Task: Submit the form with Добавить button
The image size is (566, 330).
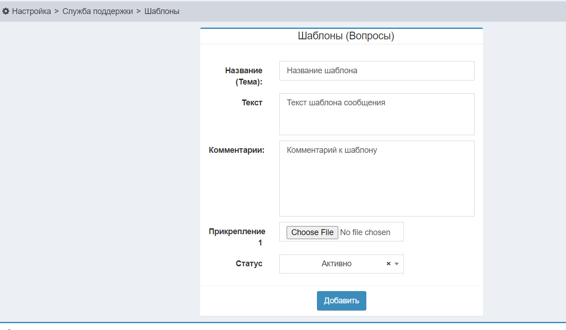Action: (341, 301)
